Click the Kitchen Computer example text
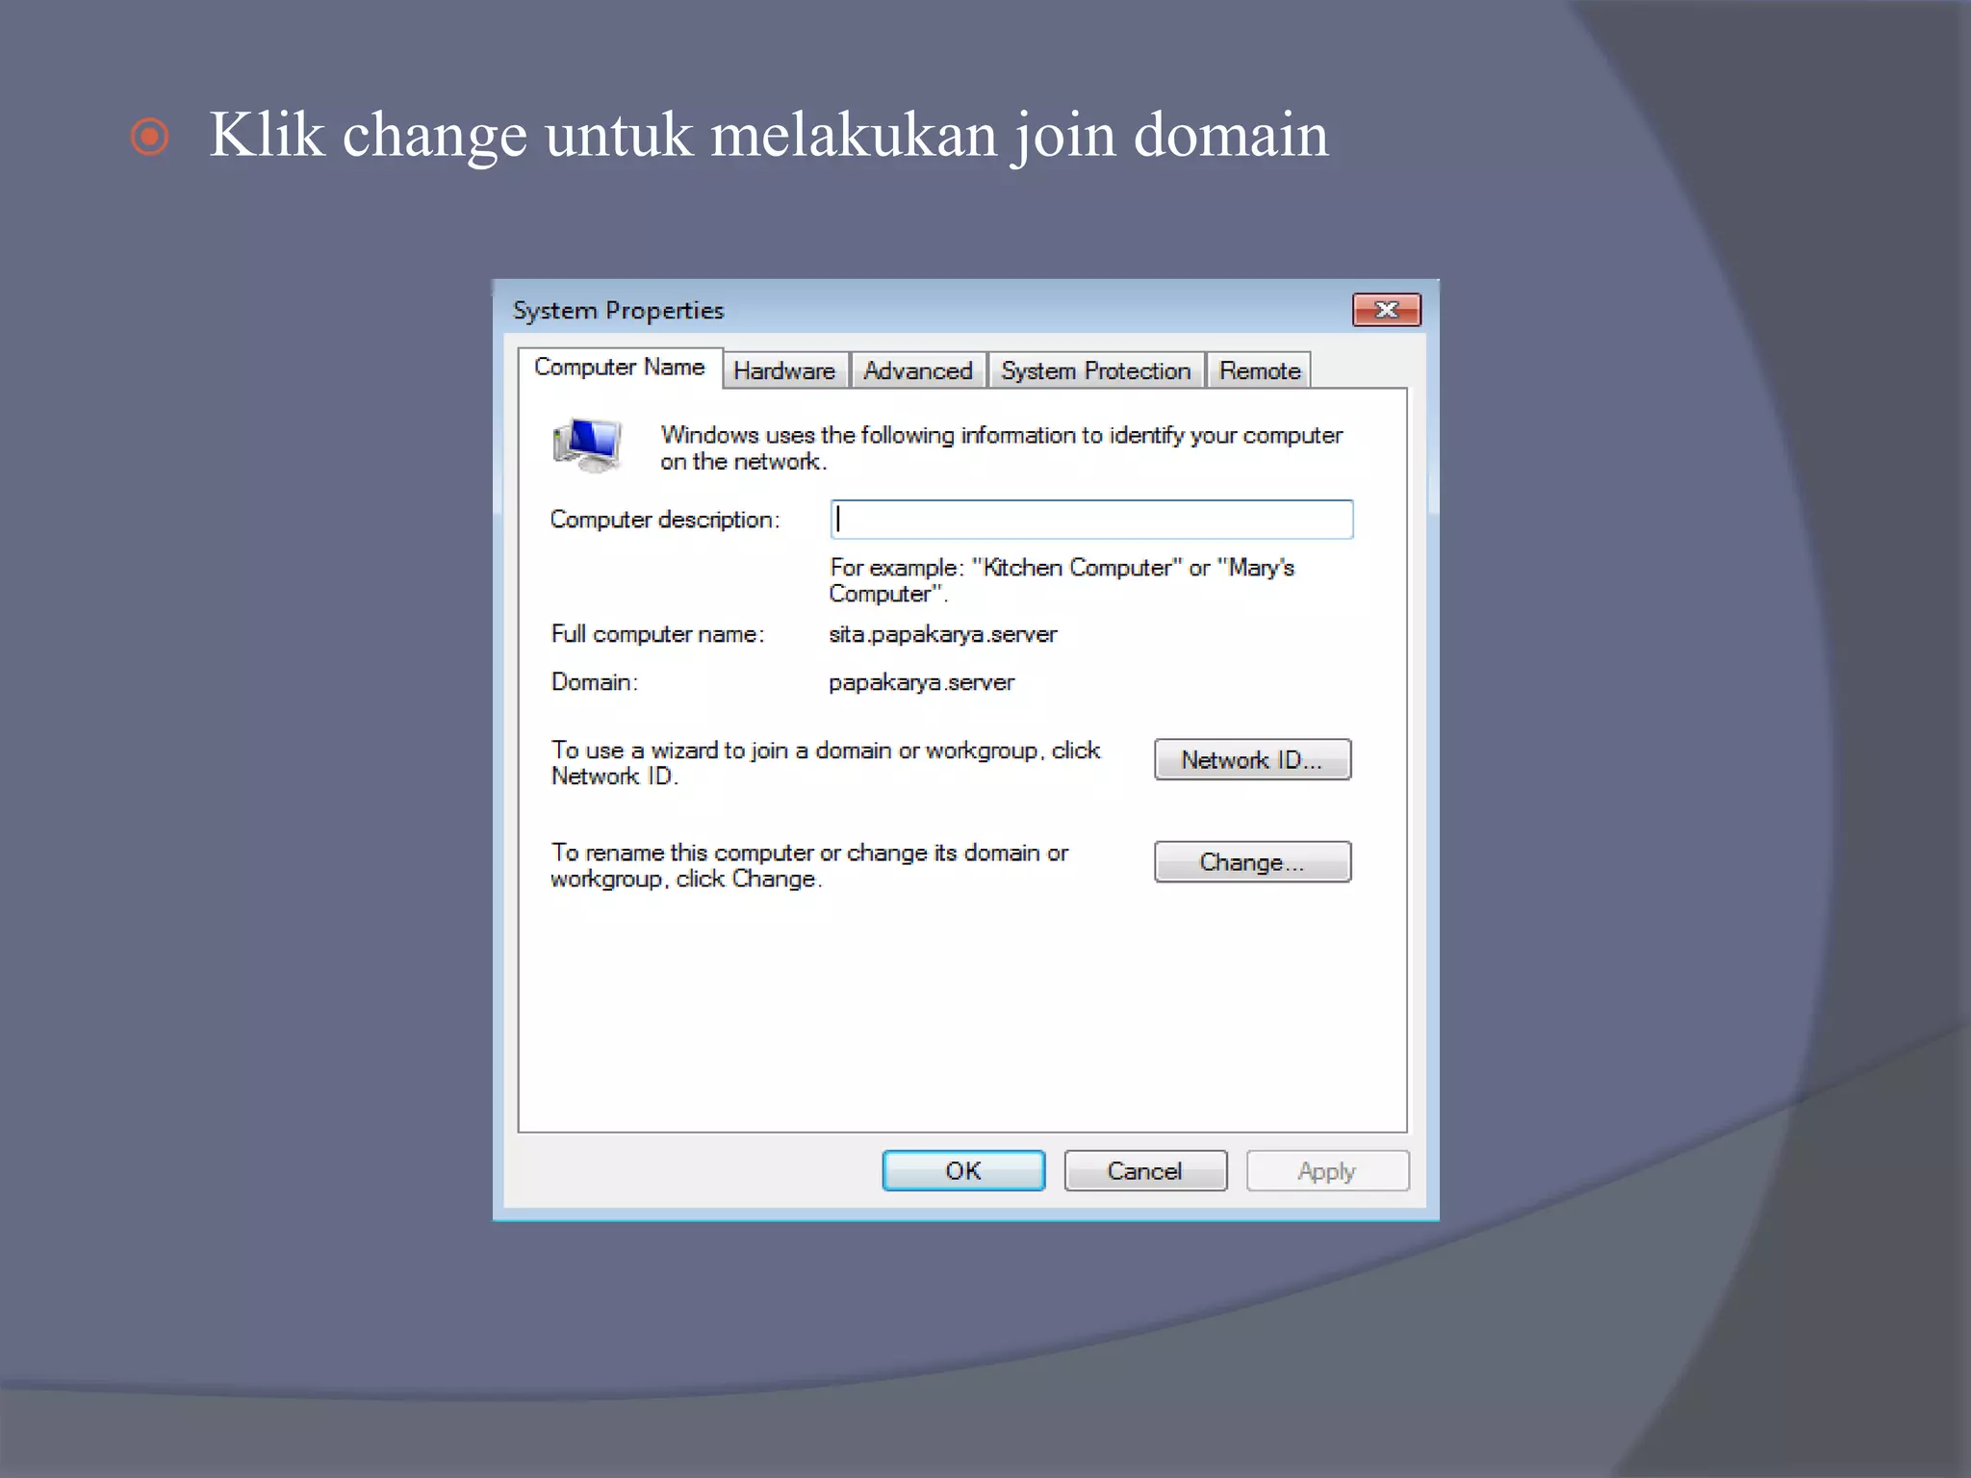This screenshot has width=1971, height=1478. [1062, 580]
